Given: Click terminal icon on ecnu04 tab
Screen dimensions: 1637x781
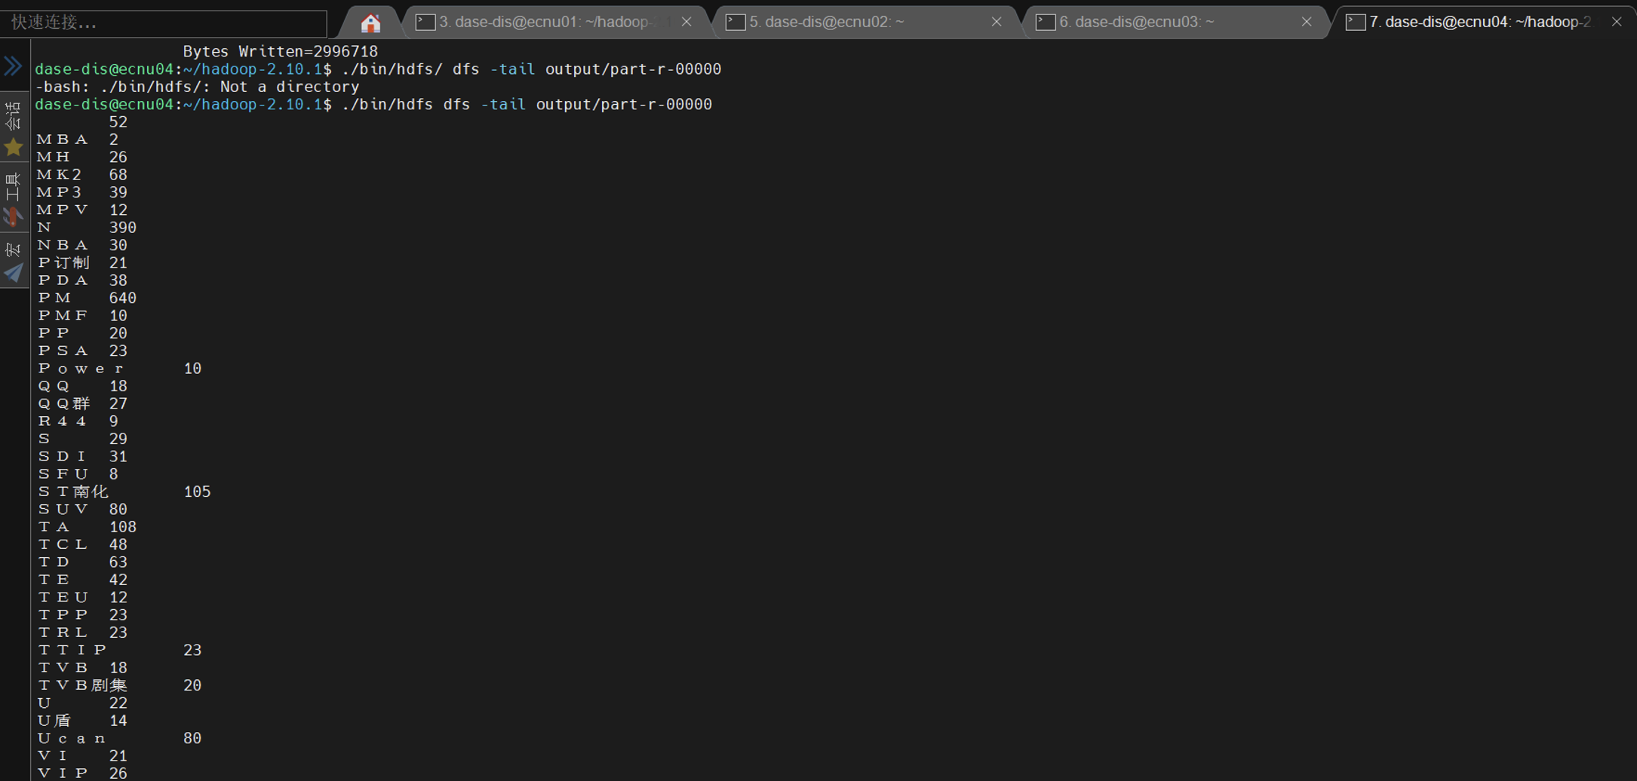Looking at the screenshot, I should (1356, 22).
